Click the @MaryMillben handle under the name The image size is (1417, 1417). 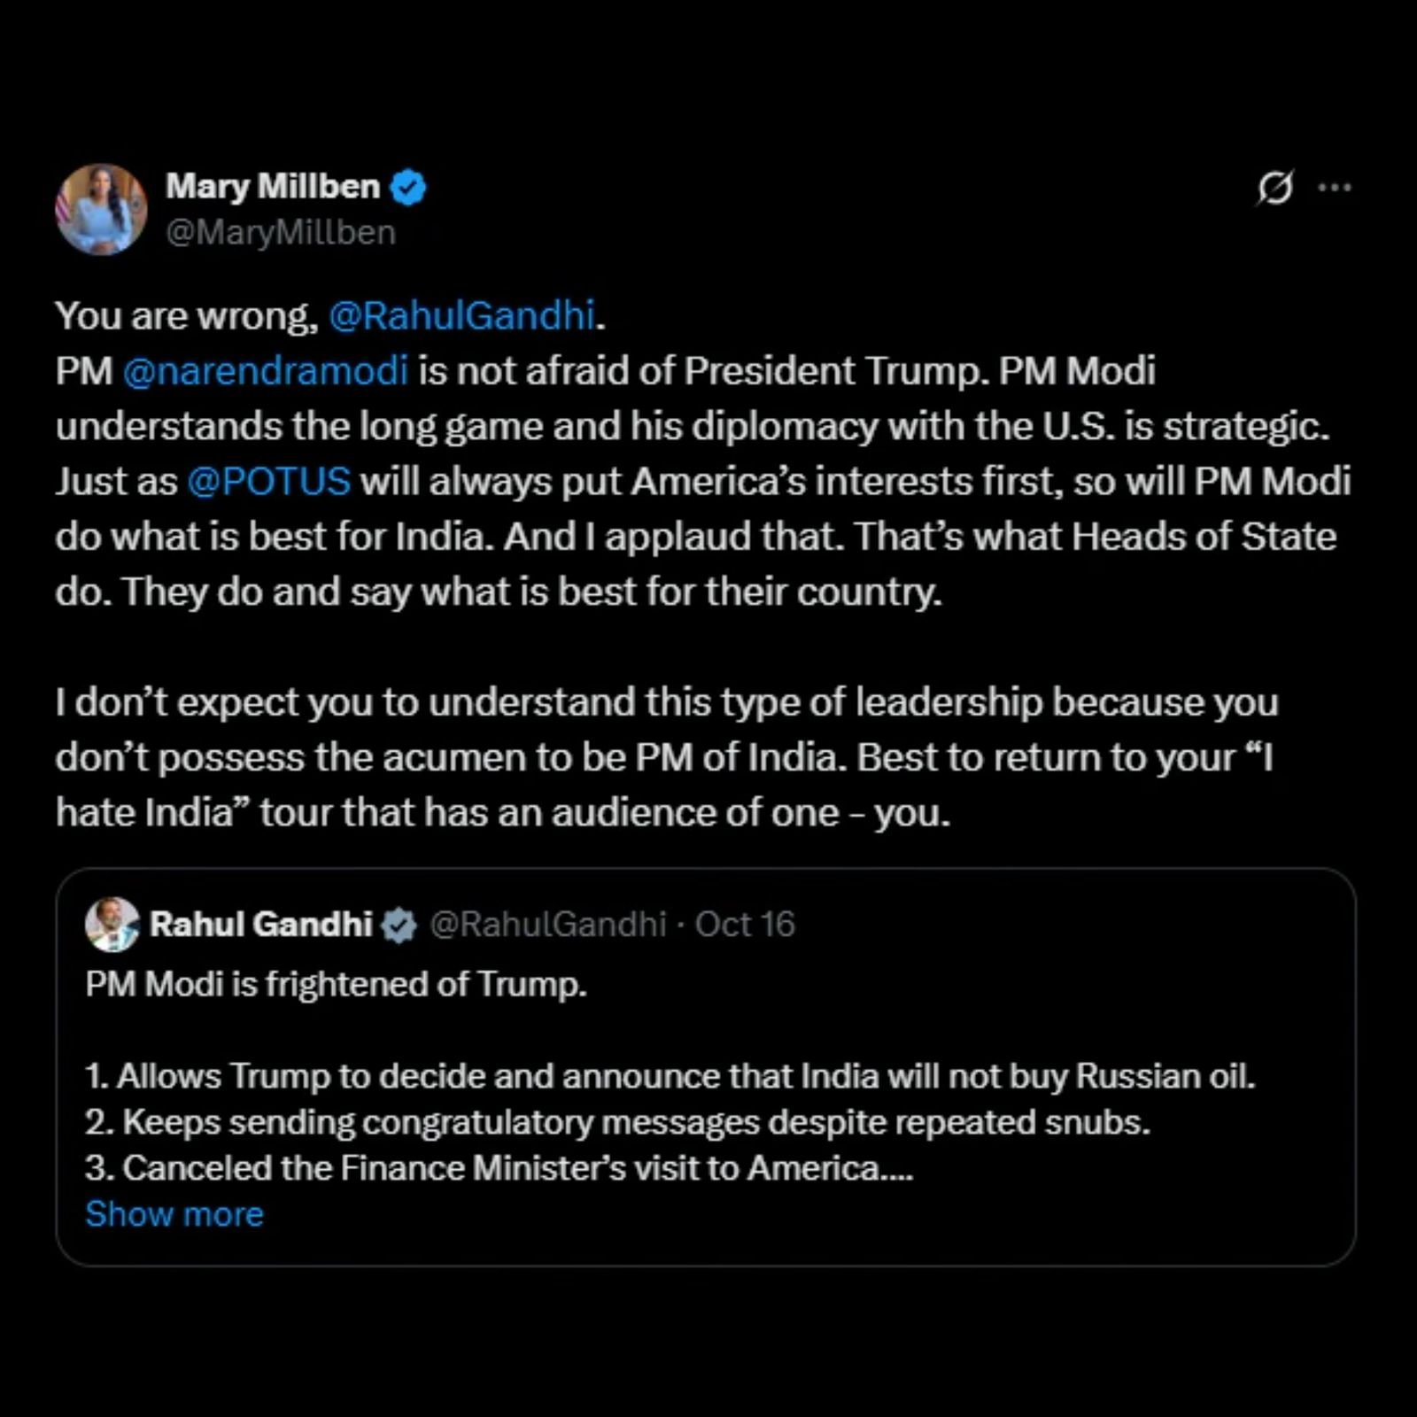tap(280, 233)
